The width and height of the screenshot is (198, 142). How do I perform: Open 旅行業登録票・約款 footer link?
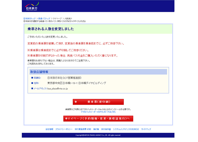point(83,129)
